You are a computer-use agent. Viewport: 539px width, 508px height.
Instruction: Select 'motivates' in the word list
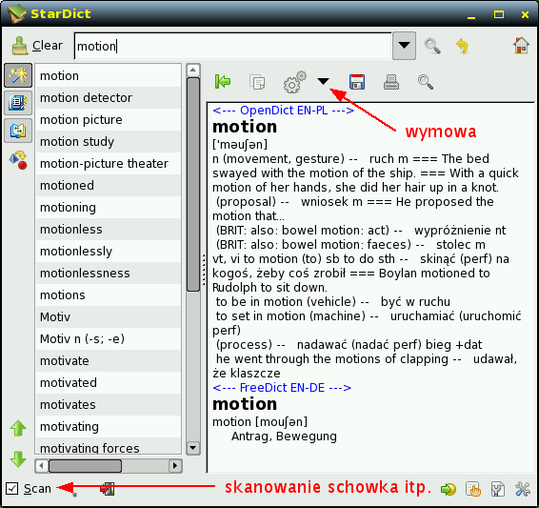pyautogui.click(x=109, y=404)
